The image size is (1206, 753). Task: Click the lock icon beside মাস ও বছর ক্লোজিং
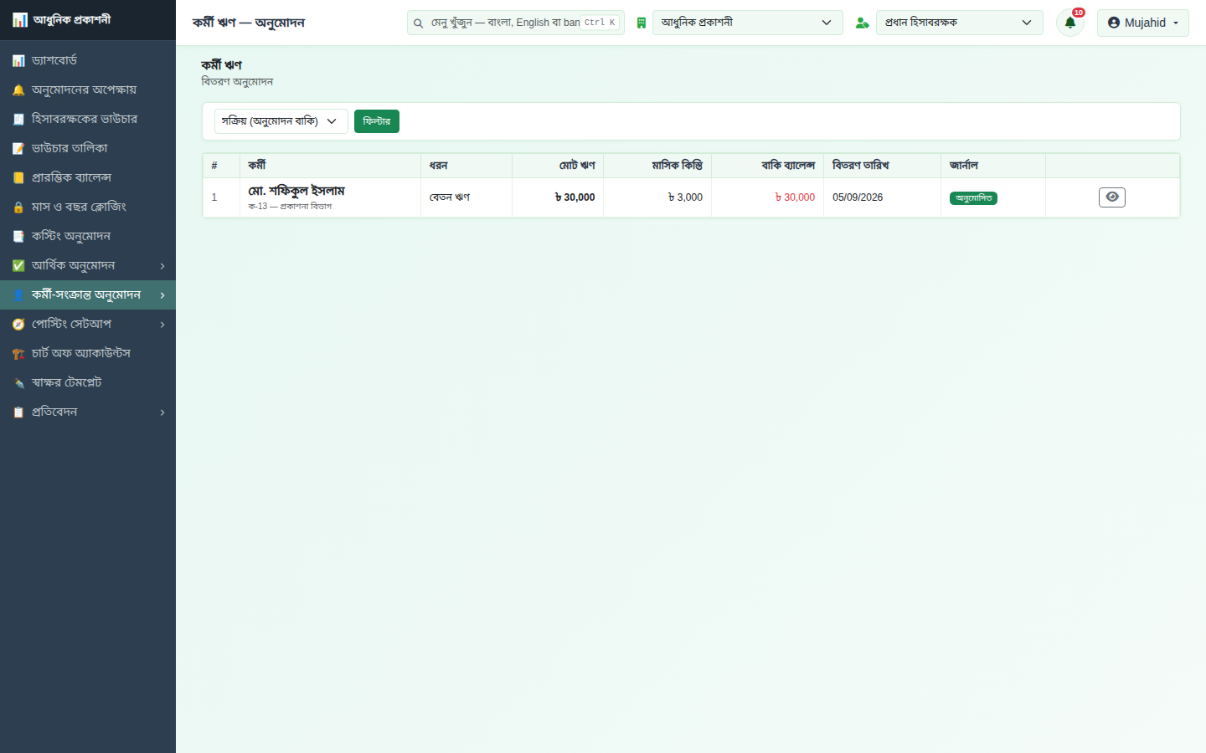(x=18, y=207)
